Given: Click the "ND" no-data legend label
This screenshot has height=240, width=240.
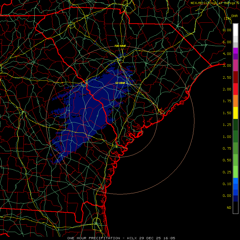Looking at the screenshot, I should [229, 208].
